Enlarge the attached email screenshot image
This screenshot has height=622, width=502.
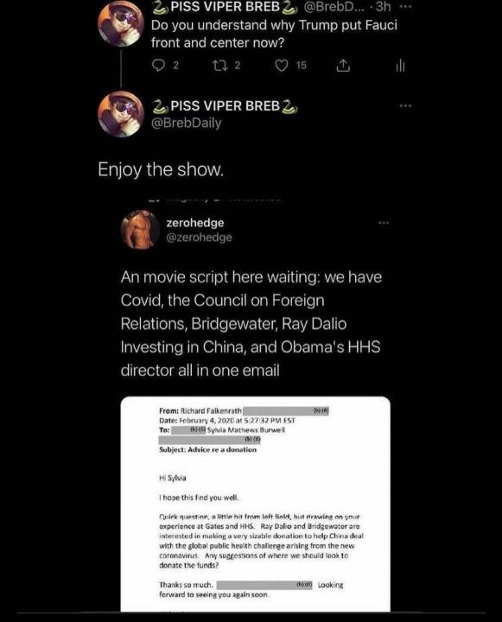[x=255, y=504]
